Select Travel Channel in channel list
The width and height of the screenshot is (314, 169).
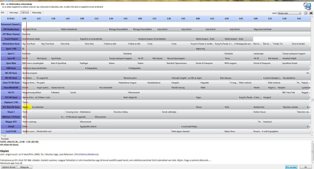[x=11, y=39]
